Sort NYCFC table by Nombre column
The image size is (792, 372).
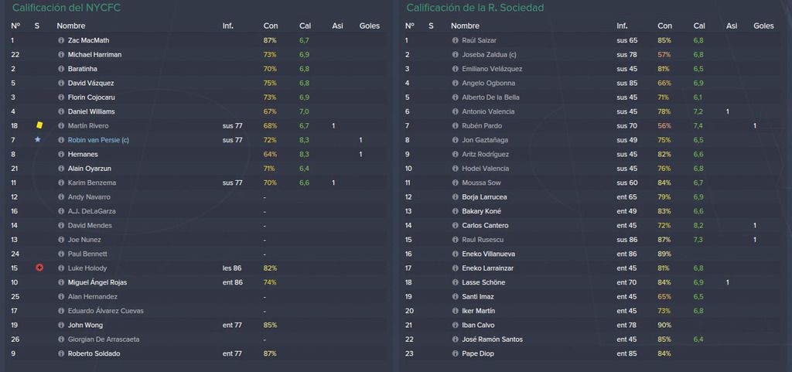(70, 26)
